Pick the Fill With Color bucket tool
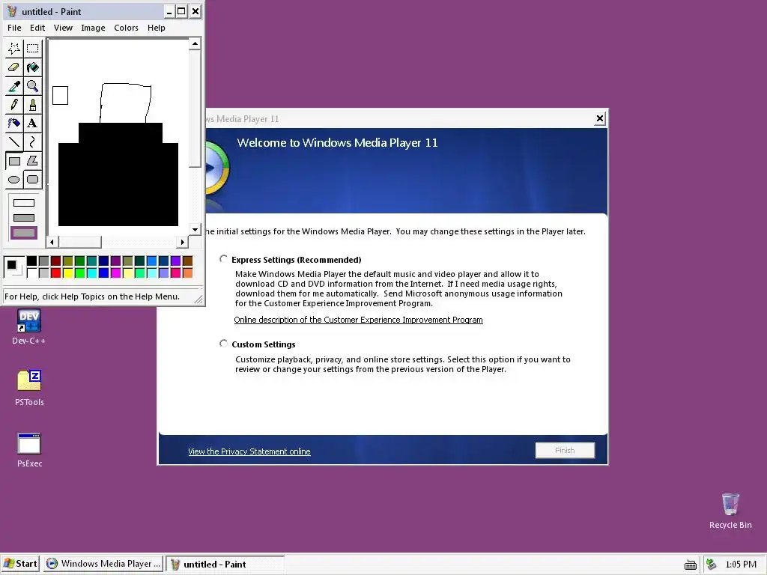 [33, 67]
